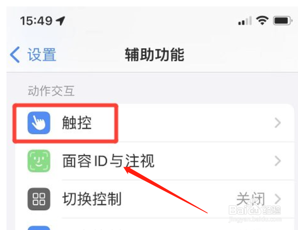
Task: Open the 切换控制 menu item
Action: tap(155, 199)
